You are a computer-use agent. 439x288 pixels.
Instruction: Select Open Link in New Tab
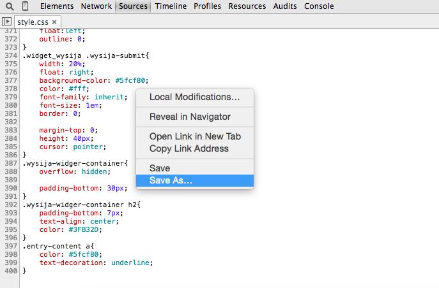pyautogui.click(x=194, y=136)
